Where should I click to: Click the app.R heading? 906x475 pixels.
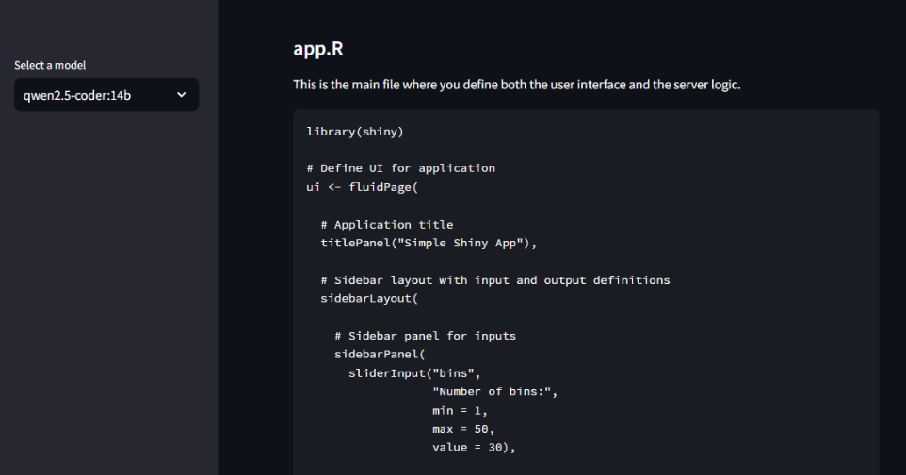(x=312, y=49)
